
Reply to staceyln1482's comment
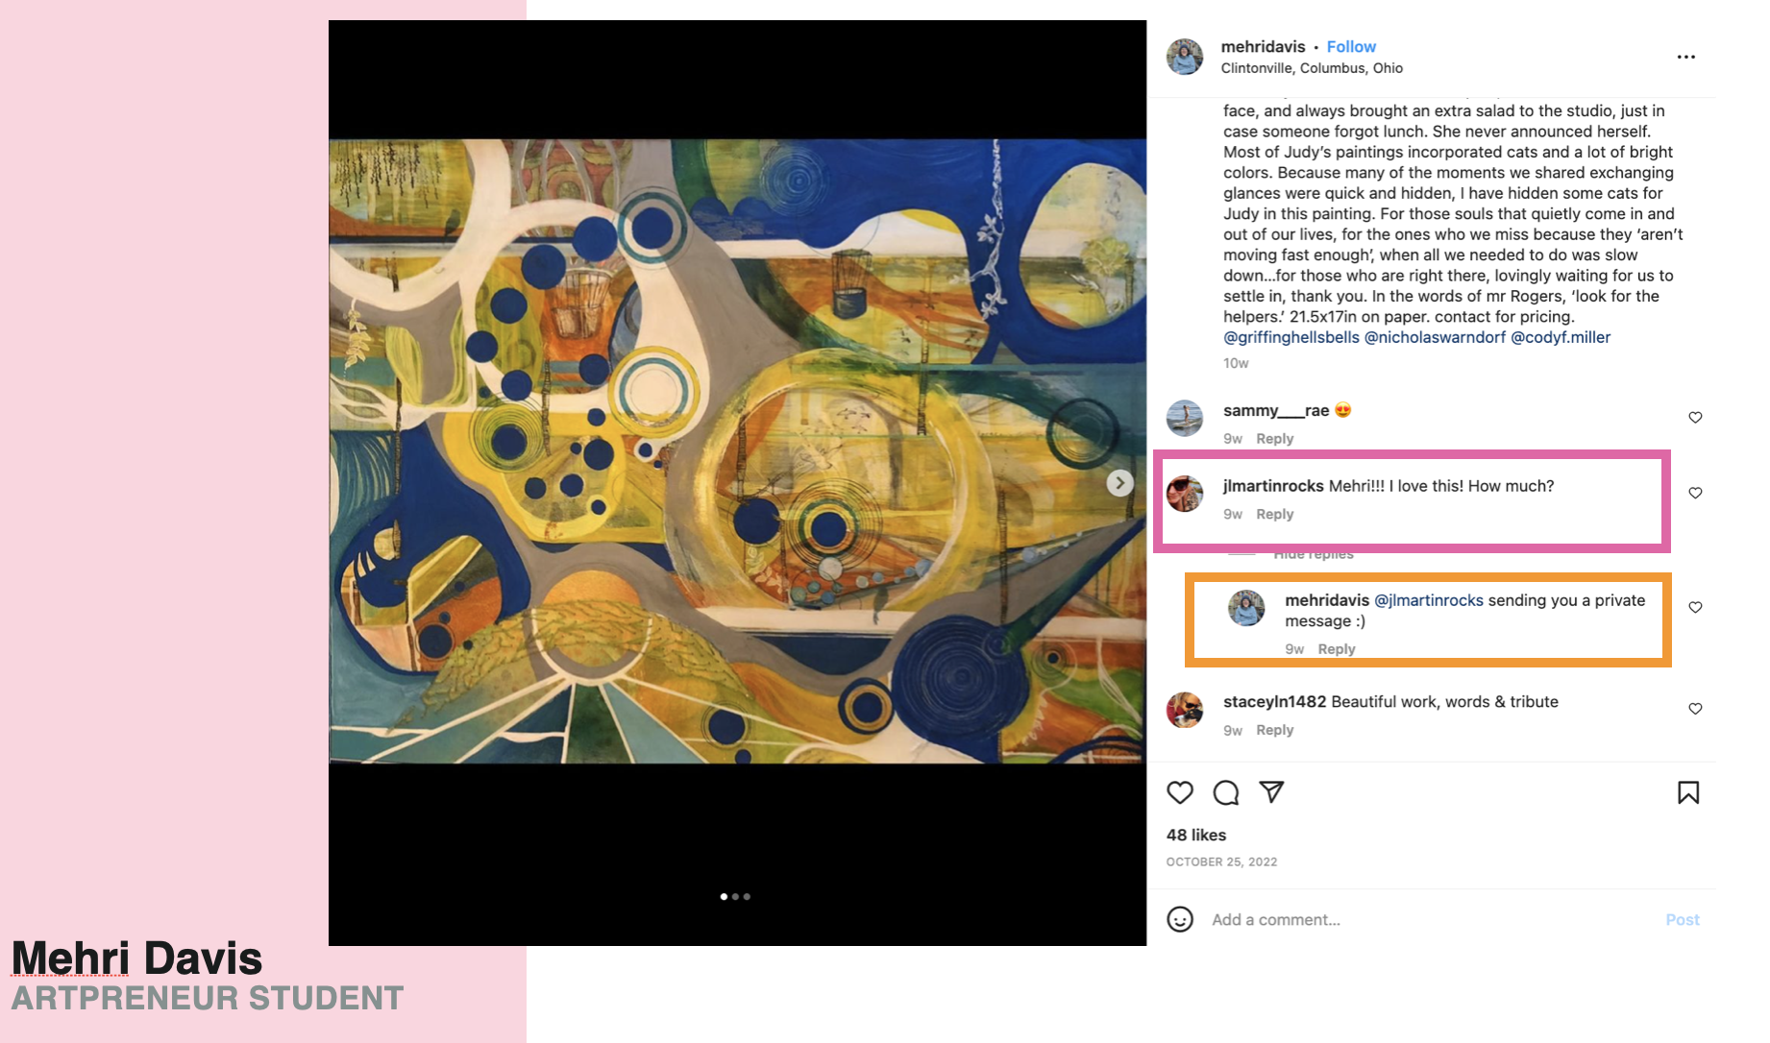point(1274,730)
